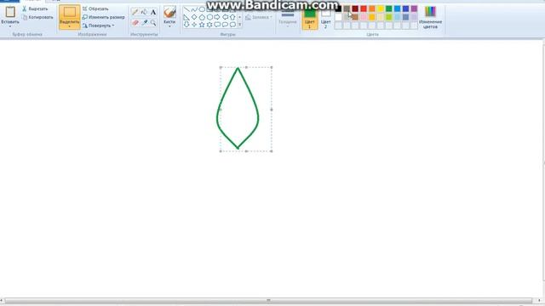Pick the lavender color swatch
Viewport: 545px width, 306px height.
pyautogui.click(x=414, y=17)
